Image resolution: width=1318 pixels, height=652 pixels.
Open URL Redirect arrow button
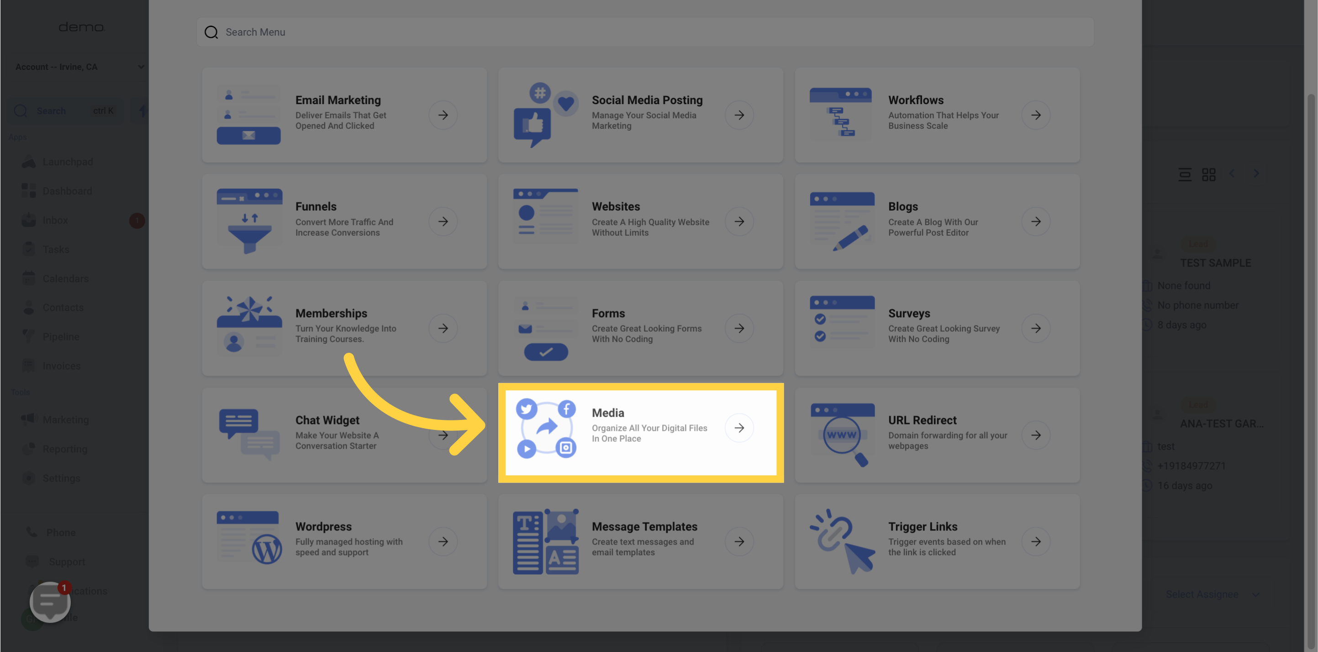point(1036,435)
